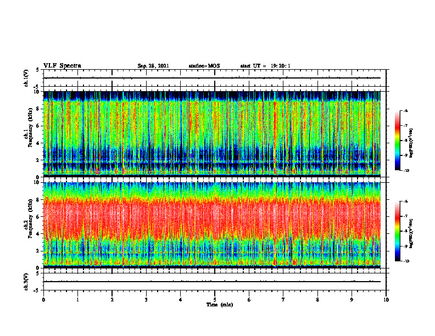Select the log(PSD) label beside ch.1 colorbar
The width and height of the screenshot is (435, 336).
coord(411,143)
